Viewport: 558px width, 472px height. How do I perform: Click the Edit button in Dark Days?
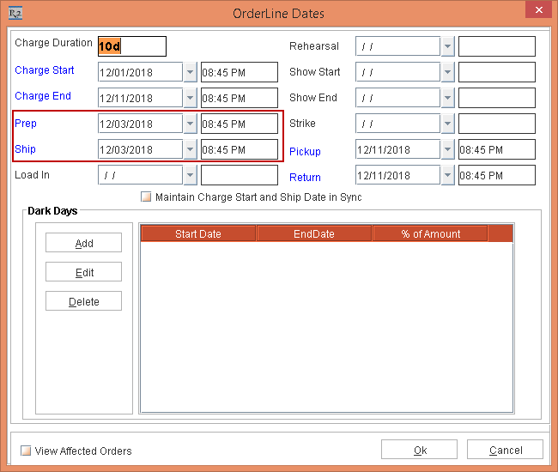[84, 272]
